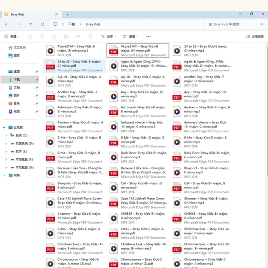Click the This PC monitor icon in address bar

[55, 24]
